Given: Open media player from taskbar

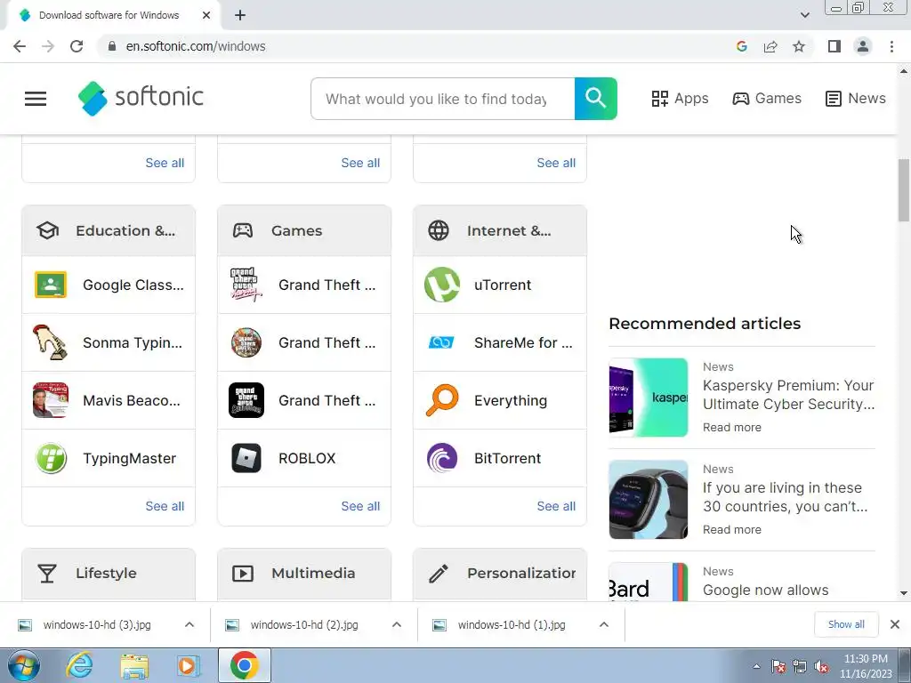Looking at the screenshot, I should click(x=188, y=665).
